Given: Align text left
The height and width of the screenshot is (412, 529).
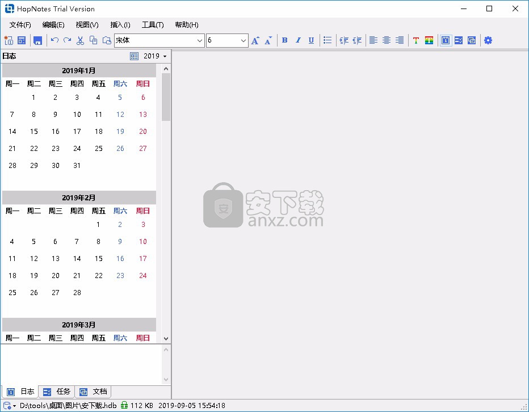Looking at the screenshot, I should click(373, 40).
